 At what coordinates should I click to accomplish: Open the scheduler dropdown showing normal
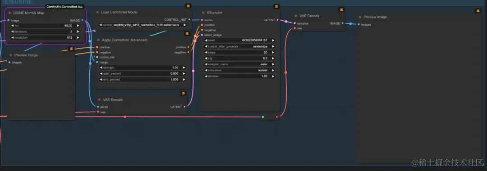click(x=239, y=70)
